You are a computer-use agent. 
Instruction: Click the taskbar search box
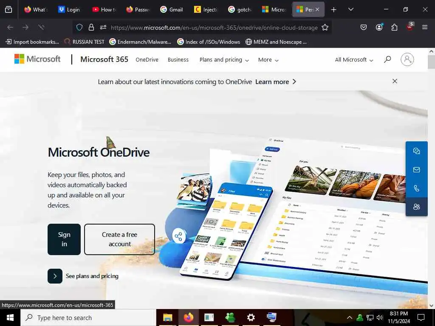(x=88, y=318)
